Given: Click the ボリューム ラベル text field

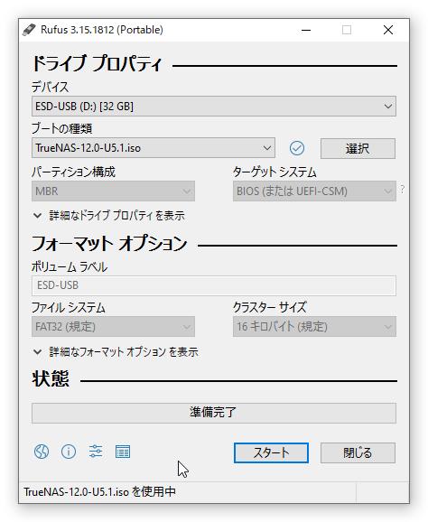Looking at the screenshot, I should click(214, 285).
